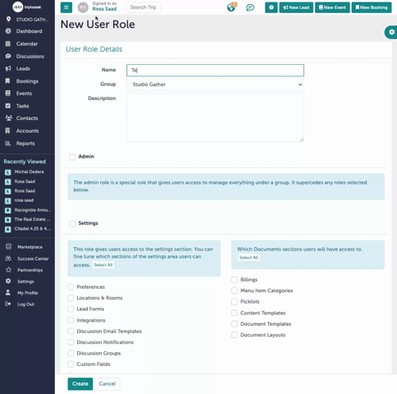Screen dimensions: 397x394
Task: Click Select All for Documents sections
Action: pos(249,258)
